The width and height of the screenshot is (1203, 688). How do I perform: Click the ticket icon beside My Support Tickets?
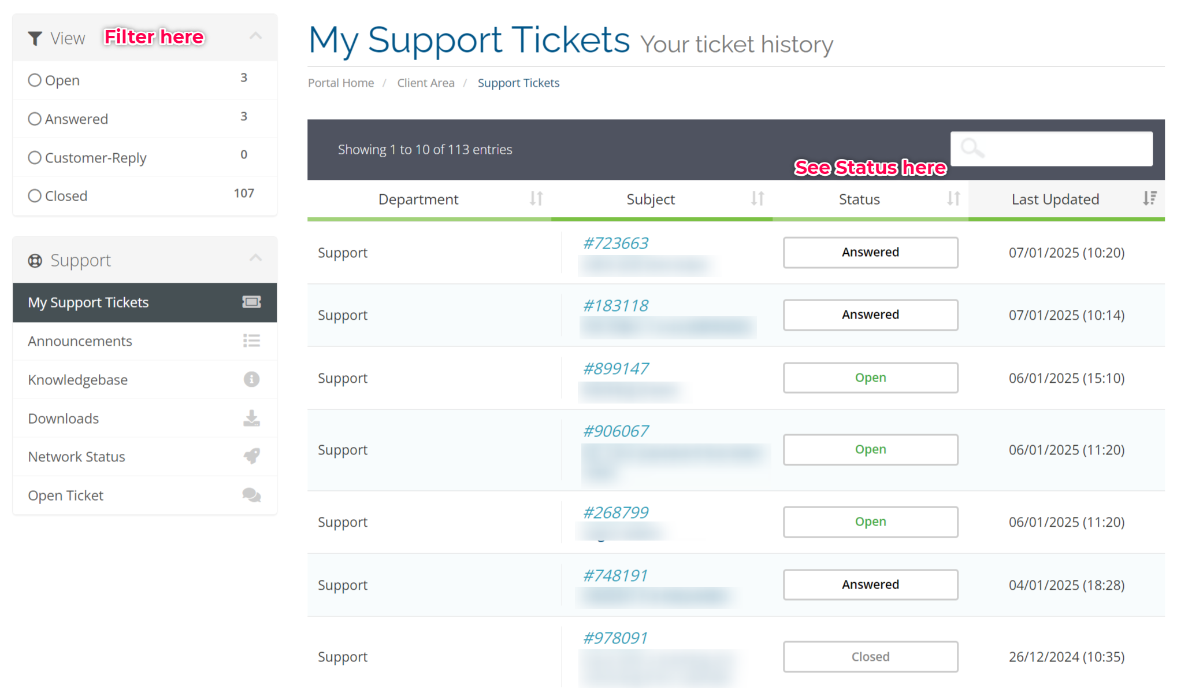251,302
